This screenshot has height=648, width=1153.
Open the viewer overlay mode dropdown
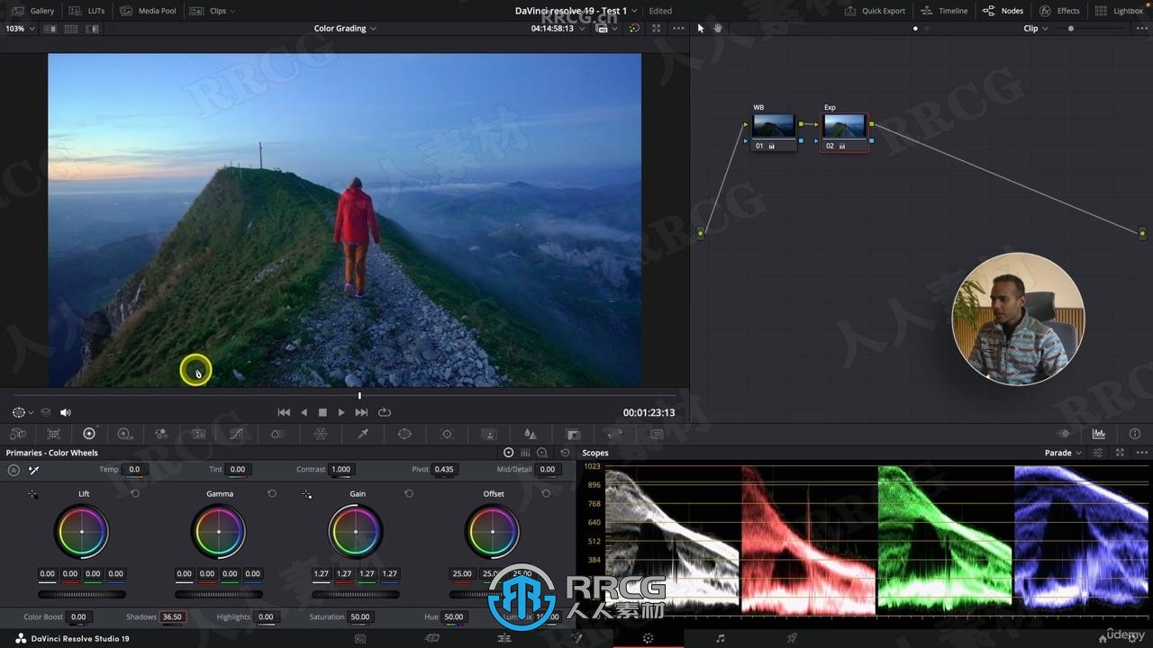tap(23, 412)
